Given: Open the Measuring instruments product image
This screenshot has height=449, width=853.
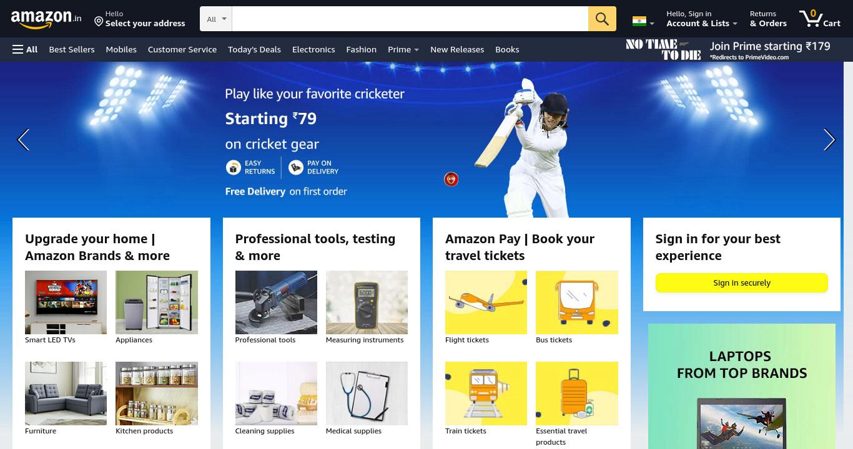Looking at the screenshot, I should pyautogui.click(x=367, y=302).
